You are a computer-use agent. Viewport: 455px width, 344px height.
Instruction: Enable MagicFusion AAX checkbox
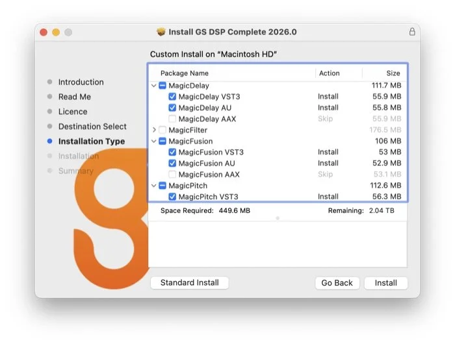tap(172, 175)
